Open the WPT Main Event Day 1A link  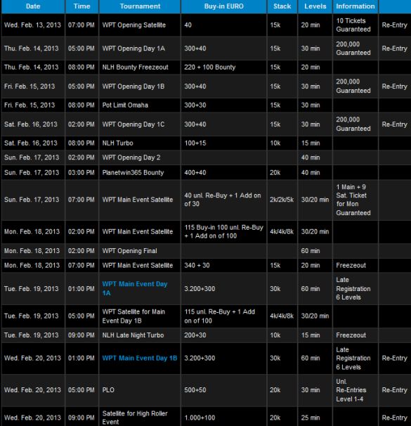pos(135,288)
